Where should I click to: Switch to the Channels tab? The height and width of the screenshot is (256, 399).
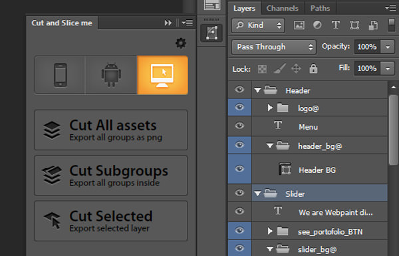pos(282,9)
